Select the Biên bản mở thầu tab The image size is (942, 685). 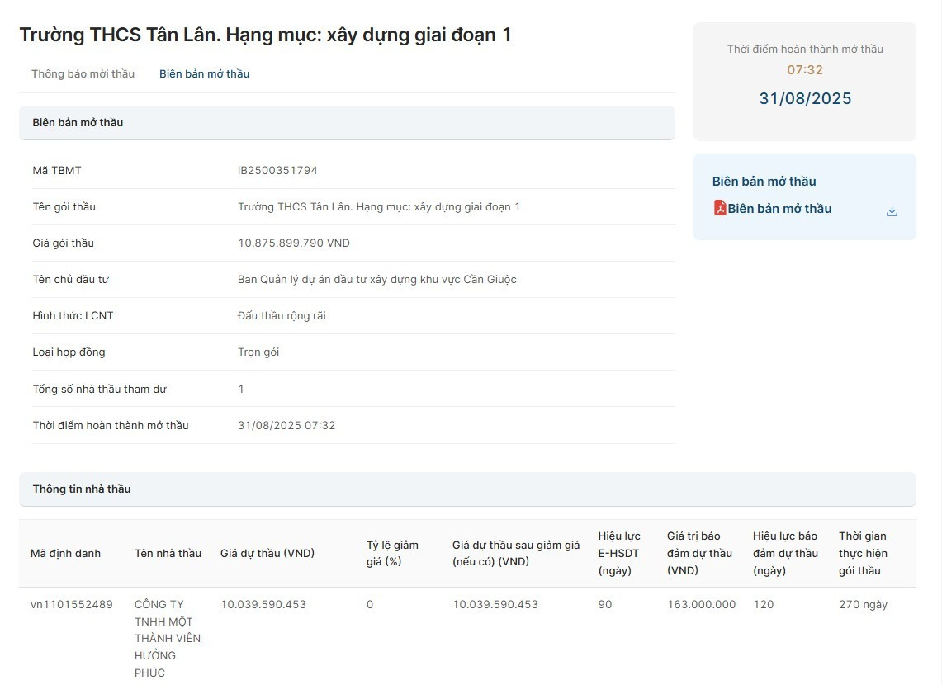[204, 74]
